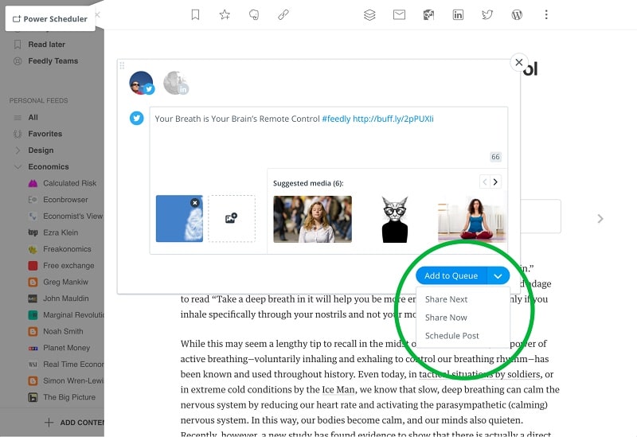Choose the meditating woman in crowd image
Screen dimensions: 637x437
click(312, 219)
